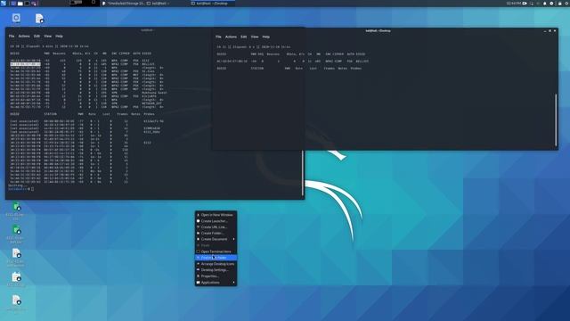Open Properties... from the context menu
This screenshot has width=570, height=321.
216,276
